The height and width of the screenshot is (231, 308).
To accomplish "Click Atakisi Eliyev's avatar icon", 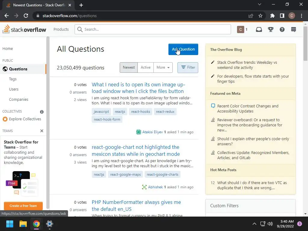I will pyautogui.click(x=138, y=132).
